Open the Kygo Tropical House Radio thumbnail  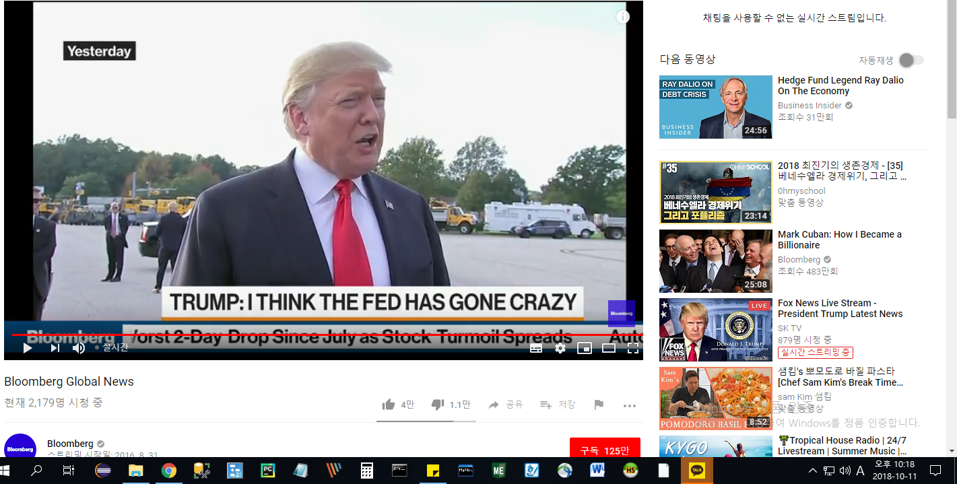(x=716, y=446)
